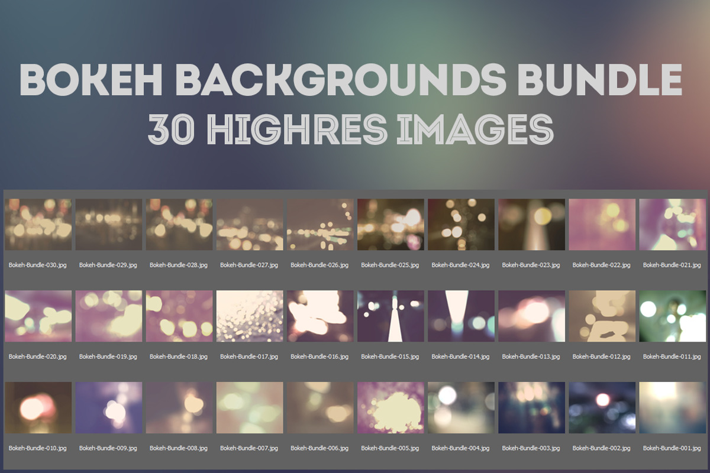Select the Bokeh-Bundle-009.jpg thumbnail
The image size is (710, 473).
point(108,408)
